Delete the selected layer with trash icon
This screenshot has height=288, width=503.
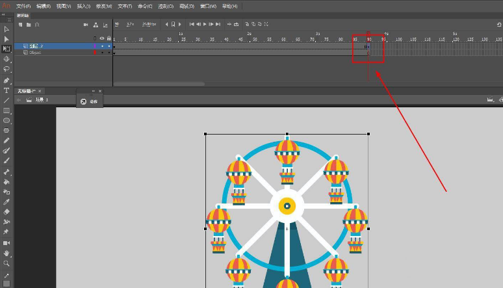click(x=37, y=25)
